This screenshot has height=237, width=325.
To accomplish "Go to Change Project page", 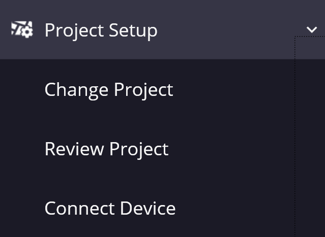I will click(109, 90).
